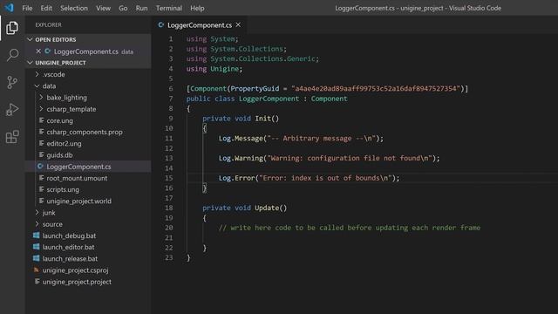Click the Windows icon beside launch_release.bat
This screenshot has width=558, height=314.
(37, 258)
